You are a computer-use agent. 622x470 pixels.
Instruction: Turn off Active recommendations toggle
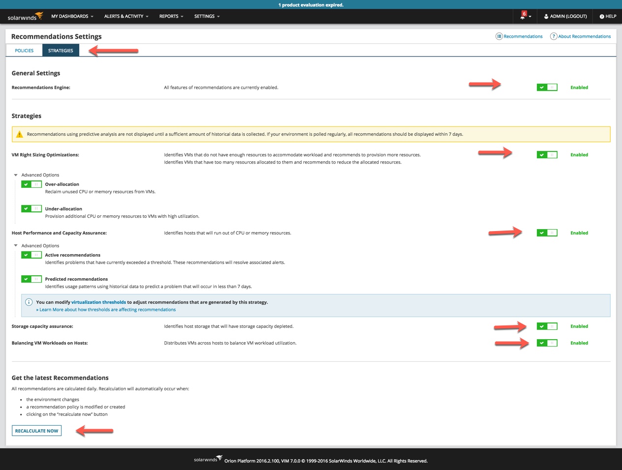[x=31, y=255]
